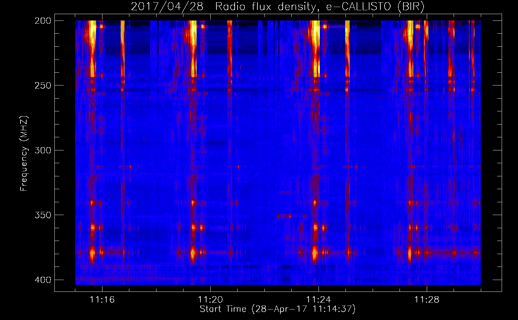This screenshot has width=518, height=320.
Task: Click the 11:24 time tick label
Action: [319, 300]
